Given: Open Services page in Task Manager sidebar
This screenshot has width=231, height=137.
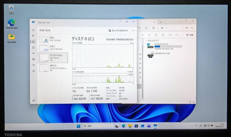Looking at the screenshot, I should 33,71.
